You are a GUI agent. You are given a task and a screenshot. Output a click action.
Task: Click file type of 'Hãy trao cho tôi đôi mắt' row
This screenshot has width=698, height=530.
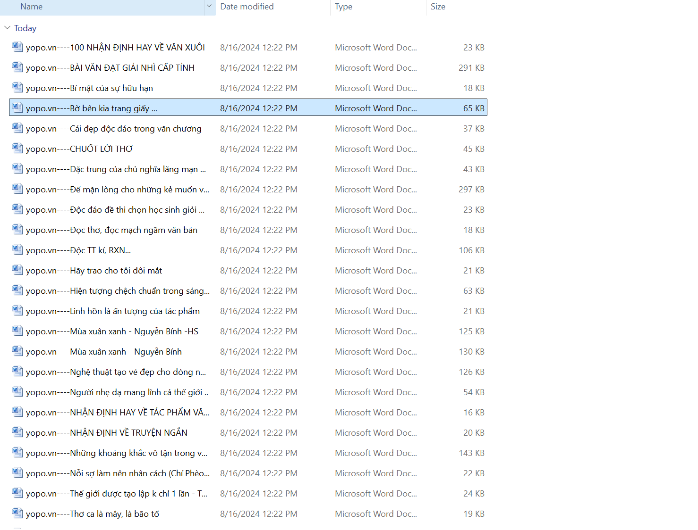coord(376,271)
